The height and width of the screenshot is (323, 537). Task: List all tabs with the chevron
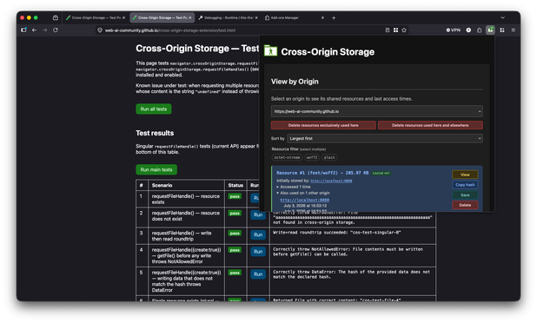tap(502, 17)
